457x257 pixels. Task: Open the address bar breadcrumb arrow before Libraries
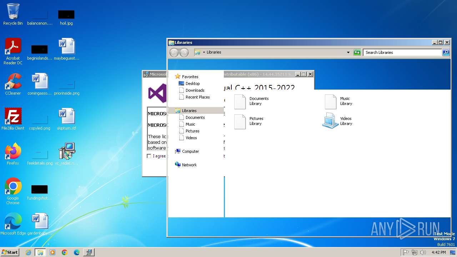pos(204,52)
